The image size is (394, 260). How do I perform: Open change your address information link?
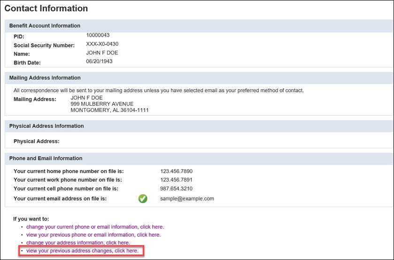pos(78,243)
